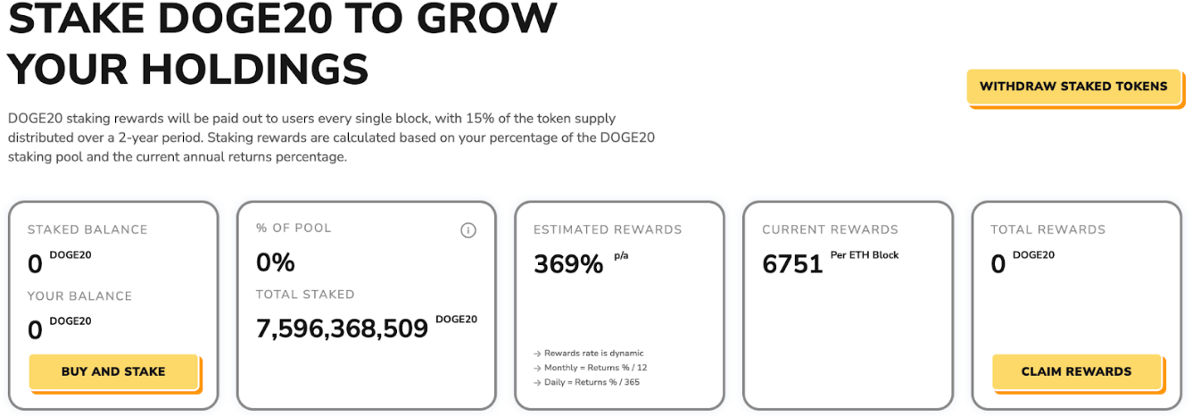The height and width of the screenshot is (416, 1192).
Task: Click the Total Rewards label
Action: point(1047,229)
